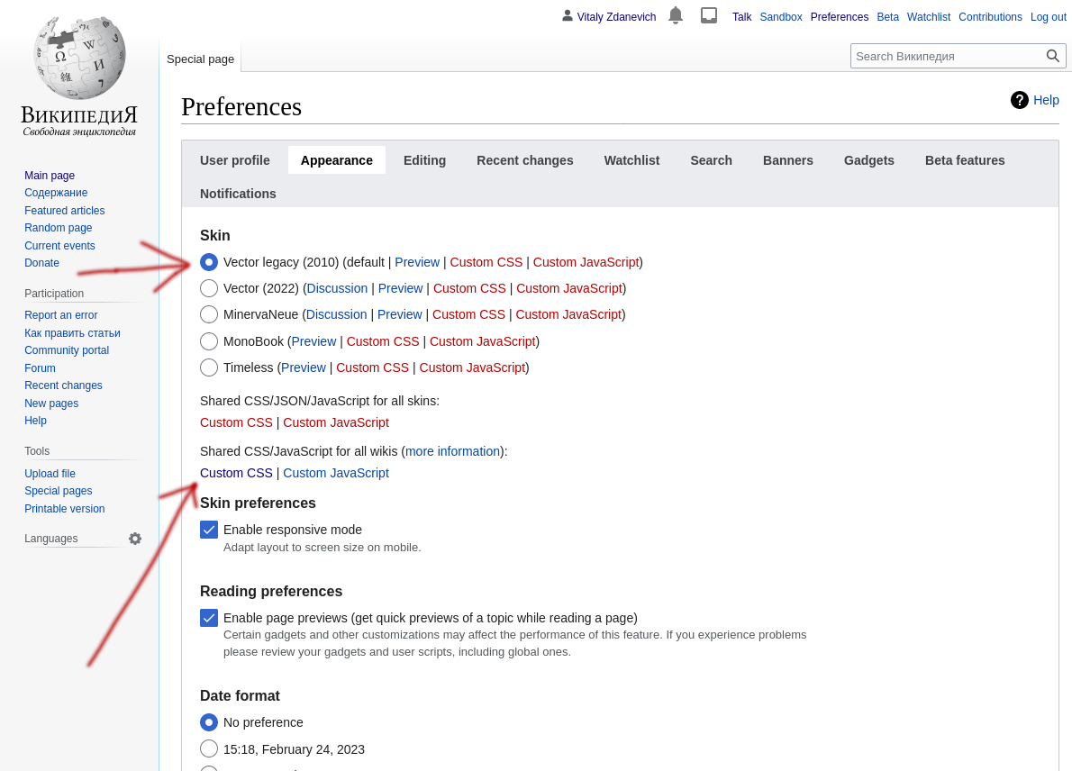
Task: Open the Help link next to Preferences heading
Action: (1045, 101)
